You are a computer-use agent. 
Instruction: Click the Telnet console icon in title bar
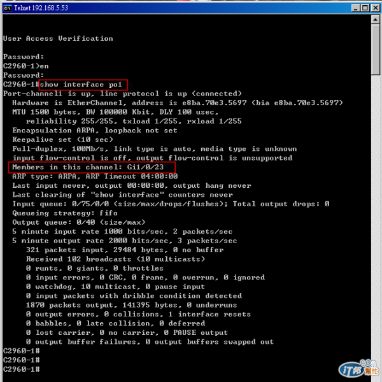(8, 8)
